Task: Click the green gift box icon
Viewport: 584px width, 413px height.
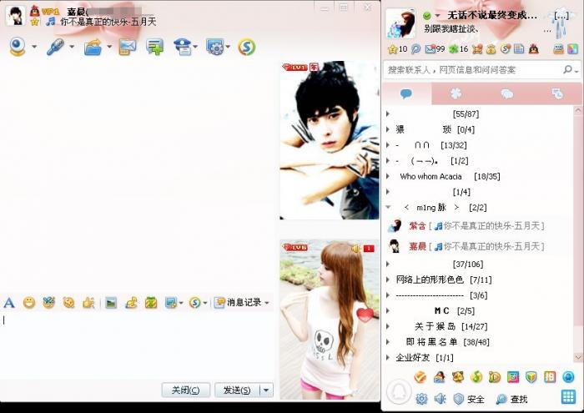Action: click(151, 303)
